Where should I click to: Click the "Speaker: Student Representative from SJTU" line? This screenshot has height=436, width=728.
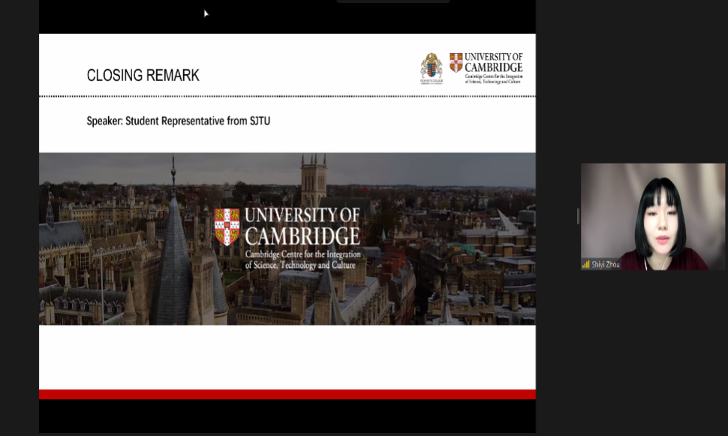point(179,121)
